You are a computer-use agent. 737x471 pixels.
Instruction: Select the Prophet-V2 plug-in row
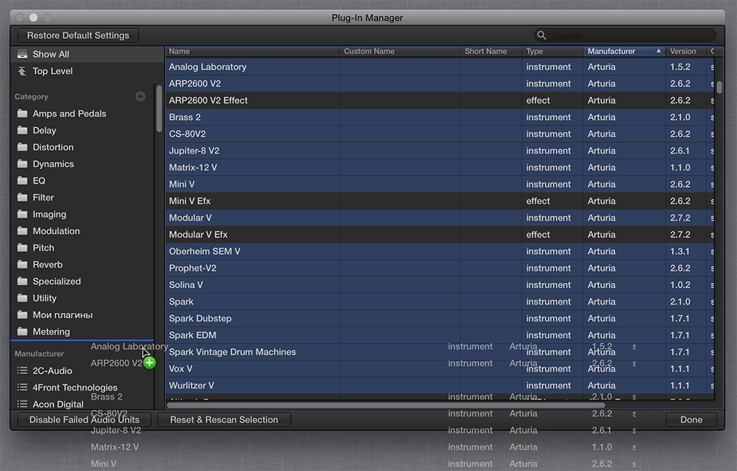(x=439, y=268)
